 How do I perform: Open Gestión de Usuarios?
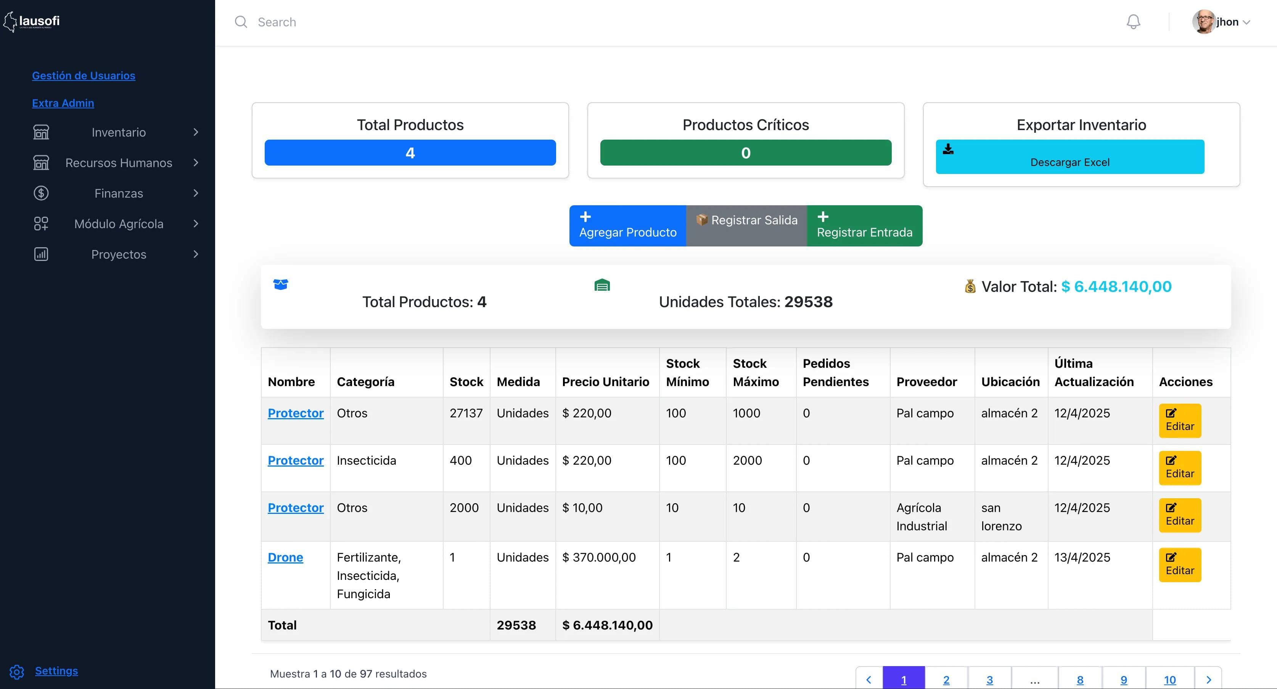[x=83, y=76]
